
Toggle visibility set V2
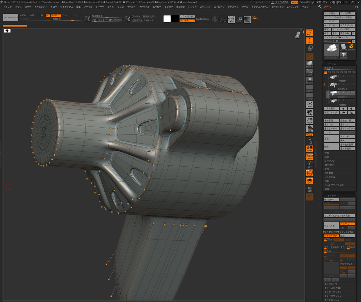[x=329, y=73]
